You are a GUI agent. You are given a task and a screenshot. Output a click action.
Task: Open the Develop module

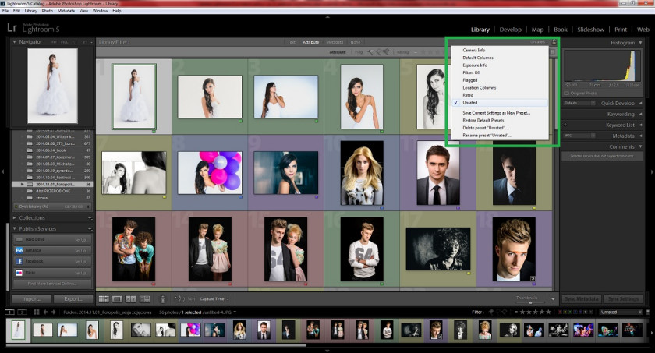[511, 30]
